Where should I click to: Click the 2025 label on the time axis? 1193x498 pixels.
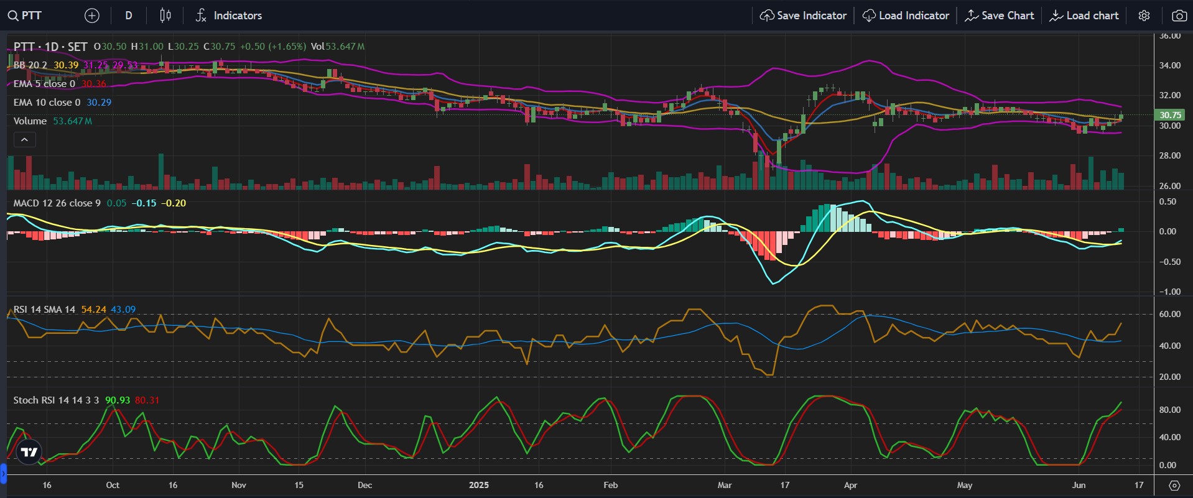pos(479,485)
